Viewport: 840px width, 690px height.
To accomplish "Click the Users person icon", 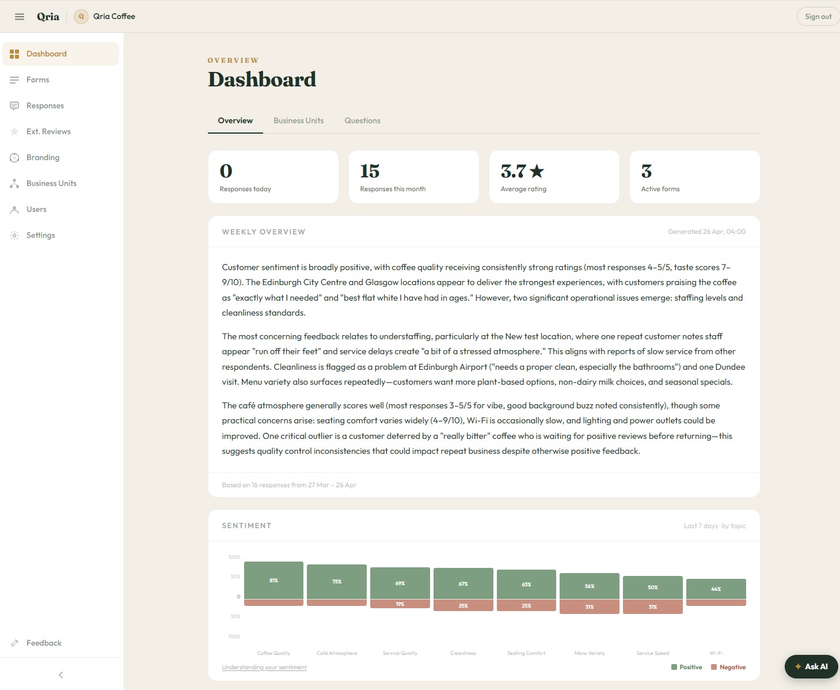I will (14, 210).
